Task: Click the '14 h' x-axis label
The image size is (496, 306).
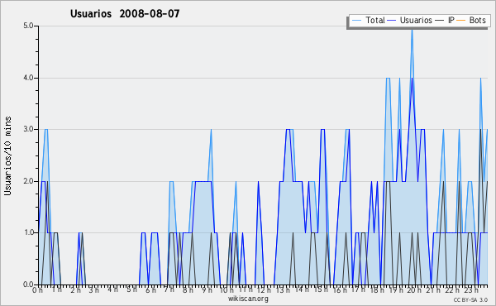Action: tap(302, 289)
